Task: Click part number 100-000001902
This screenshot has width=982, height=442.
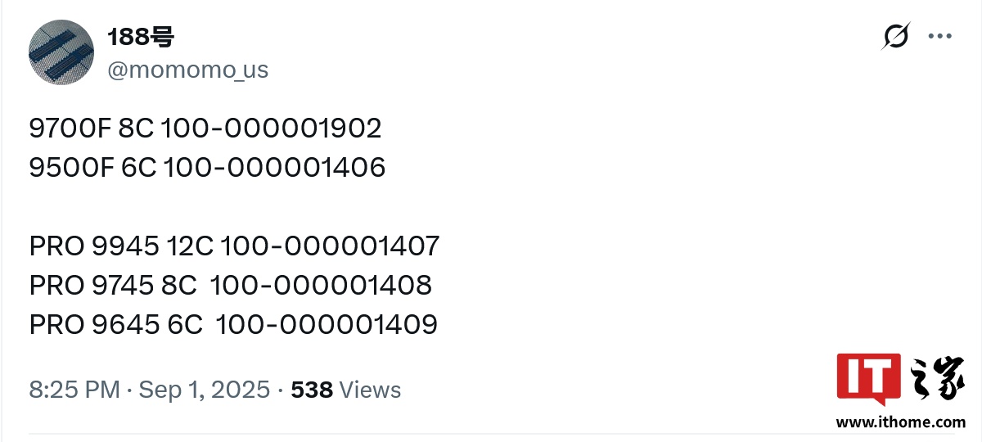Action: 271,129
